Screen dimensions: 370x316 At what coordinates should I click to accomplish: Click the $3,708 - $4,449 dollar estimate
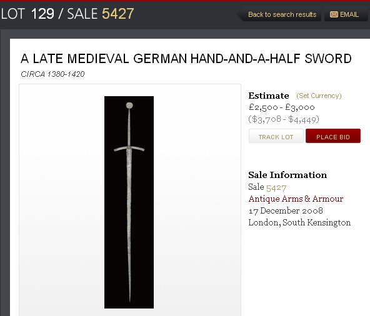pos(283,119)
